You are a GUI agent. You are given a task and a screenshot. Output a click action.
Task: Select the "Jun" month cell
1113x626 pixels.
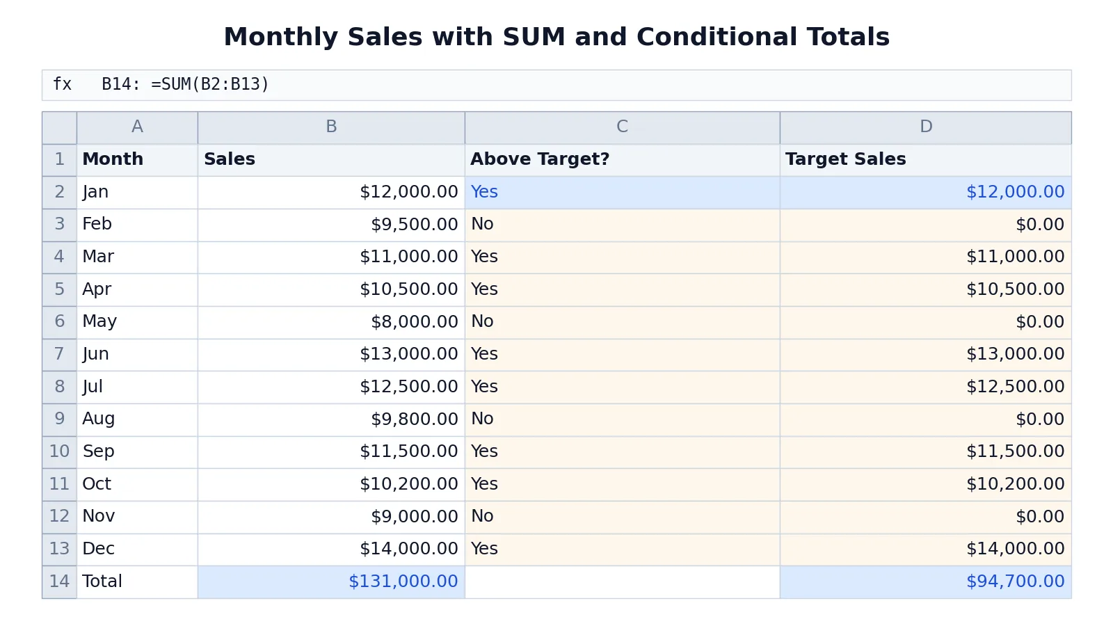(x=137, y=355)
